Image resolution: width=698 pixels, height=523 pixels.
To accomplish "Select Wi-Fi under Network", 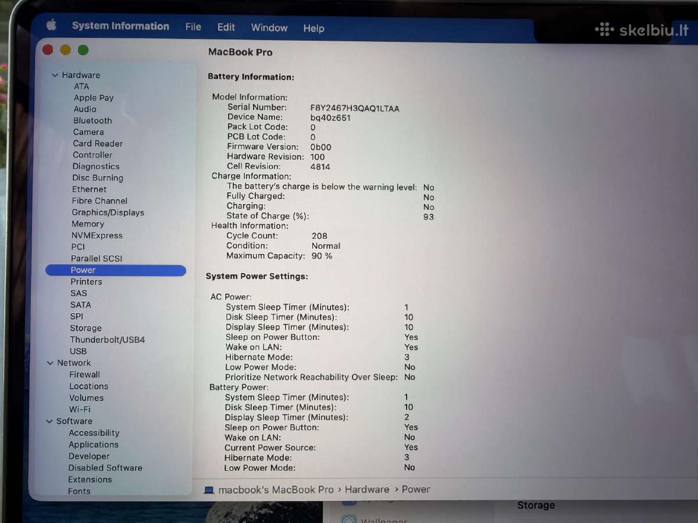I will [x=80, y=410].
